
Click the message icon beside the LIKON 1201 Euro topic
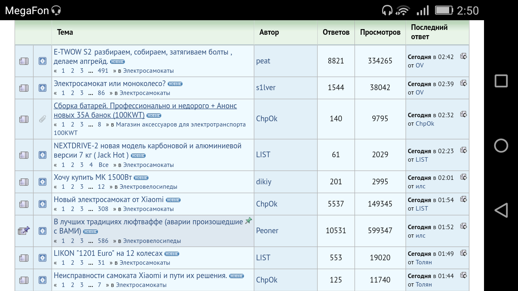[x=42, y=258]
